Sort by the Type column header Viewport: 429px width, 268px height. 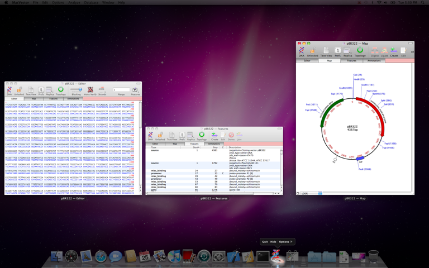(163, 147)
